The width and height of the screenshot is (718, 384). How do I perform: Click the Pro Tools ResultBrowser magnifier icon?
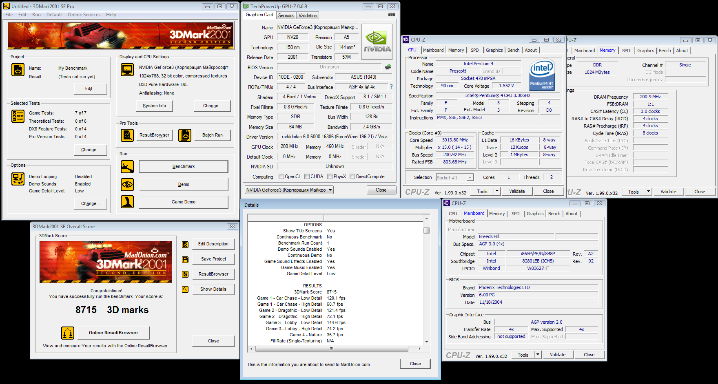click(127, 135)
